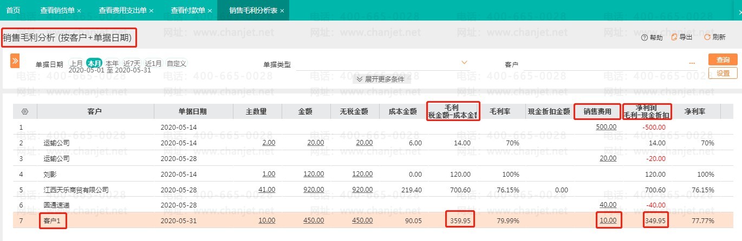742x241 pixels.
Task: Choose the 自定义 custom date option
Action: click(x=176, y=63)
